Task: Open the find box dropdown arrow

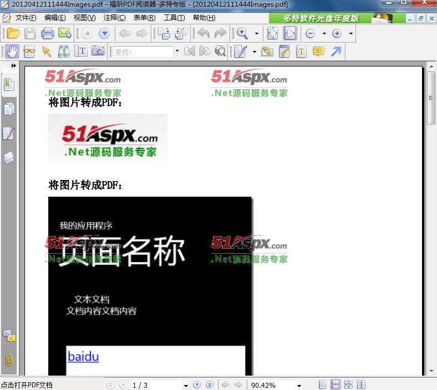Action: pos(177,51)
